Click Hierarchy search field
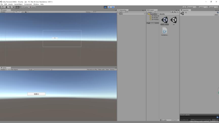The height and width of the screenshot is (123, 219). click(135, 12)
